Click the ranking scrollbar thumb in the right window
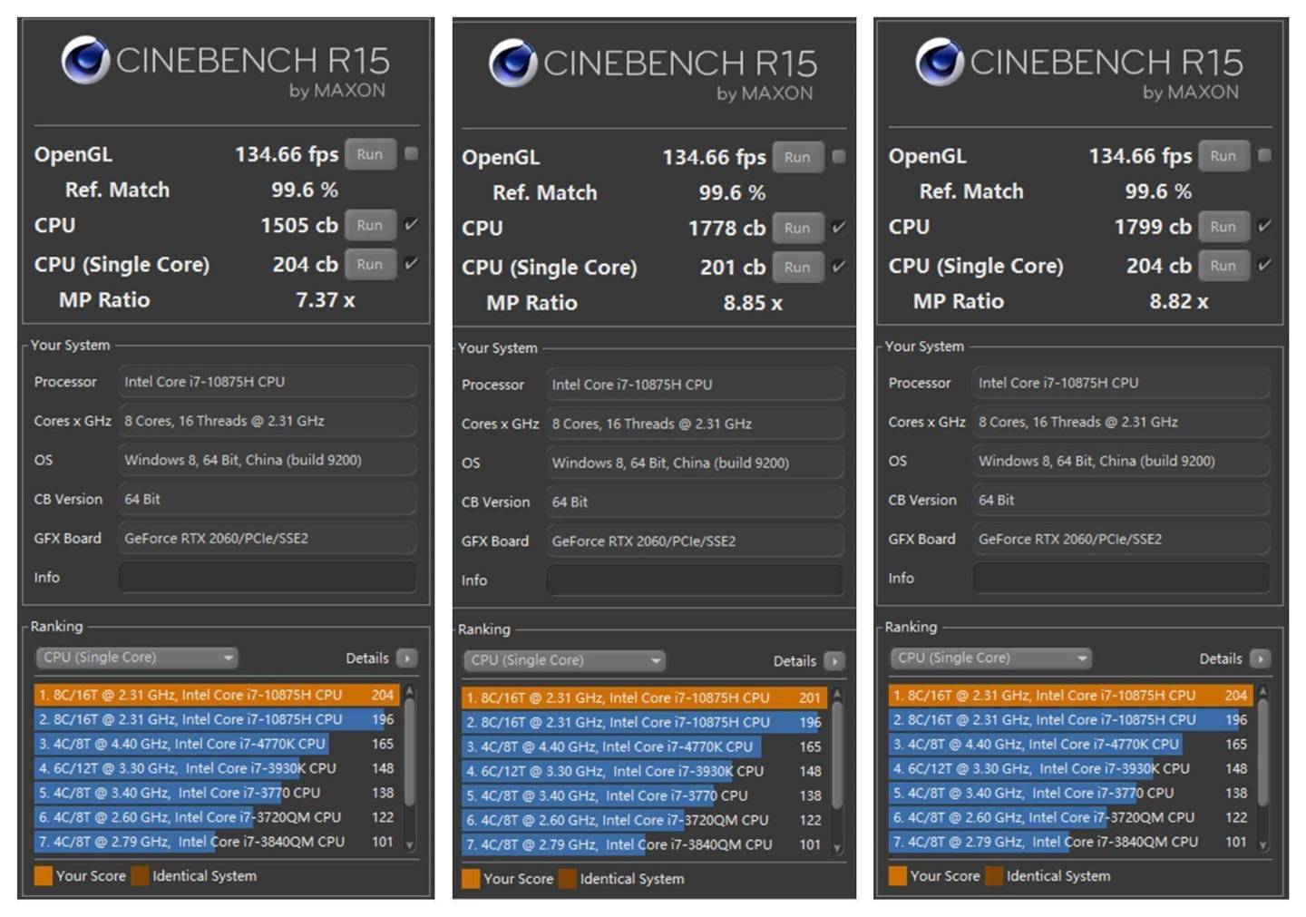This screenshot has width=1306, height=917. (1263, 753)
